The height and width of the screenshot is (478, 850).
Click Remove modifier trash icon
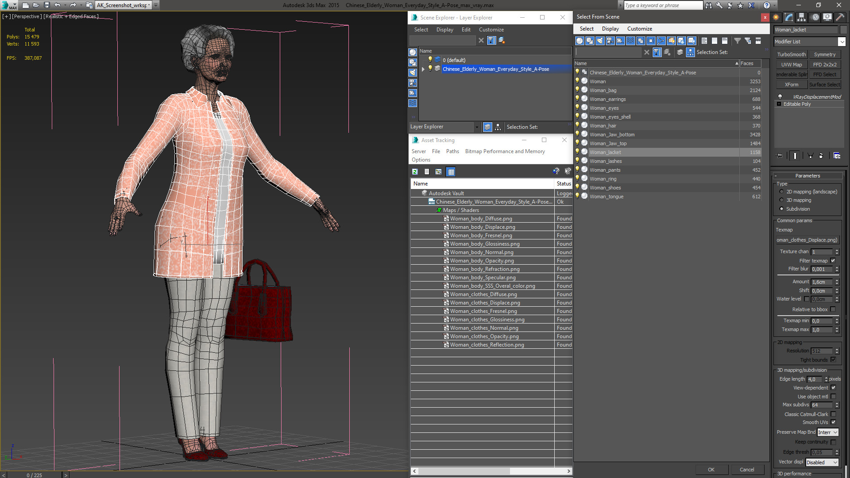(x=821, y=156)
